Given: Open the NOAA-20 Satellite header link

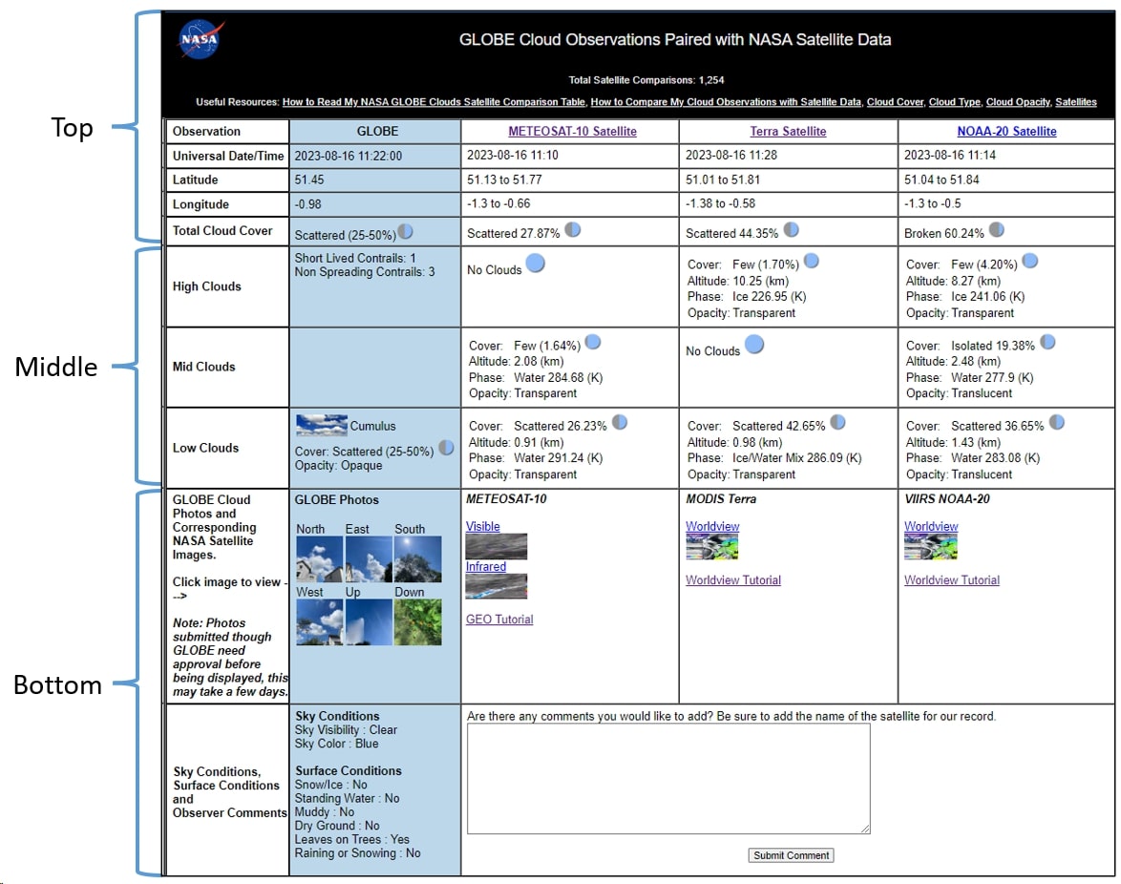Looking at the screenshot, I should click(x=1006, y=132).
